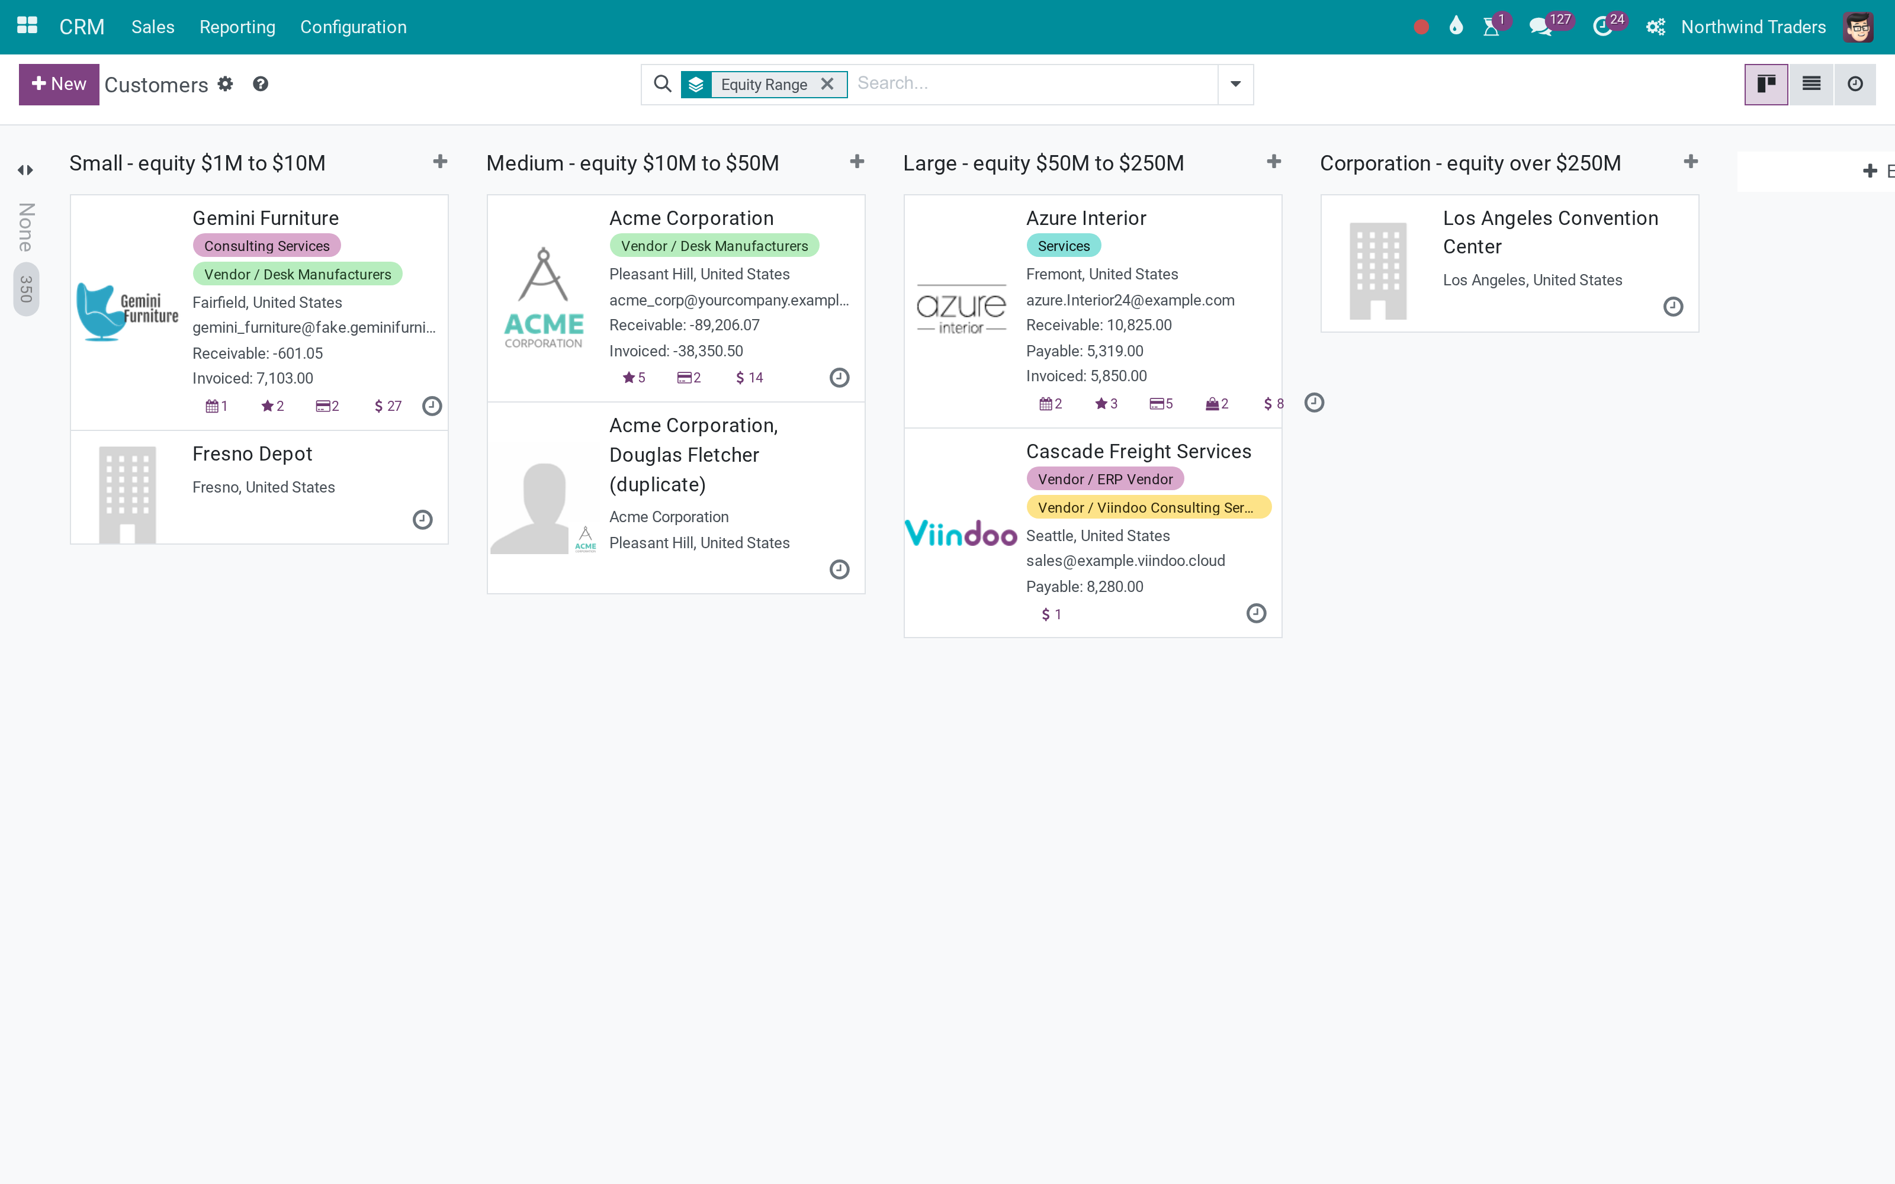Image resolution: width=1895 pixels, height=1184 pixels.
Task: Open Douglas Fletcher's activity clock
Action: coord(840,570)
